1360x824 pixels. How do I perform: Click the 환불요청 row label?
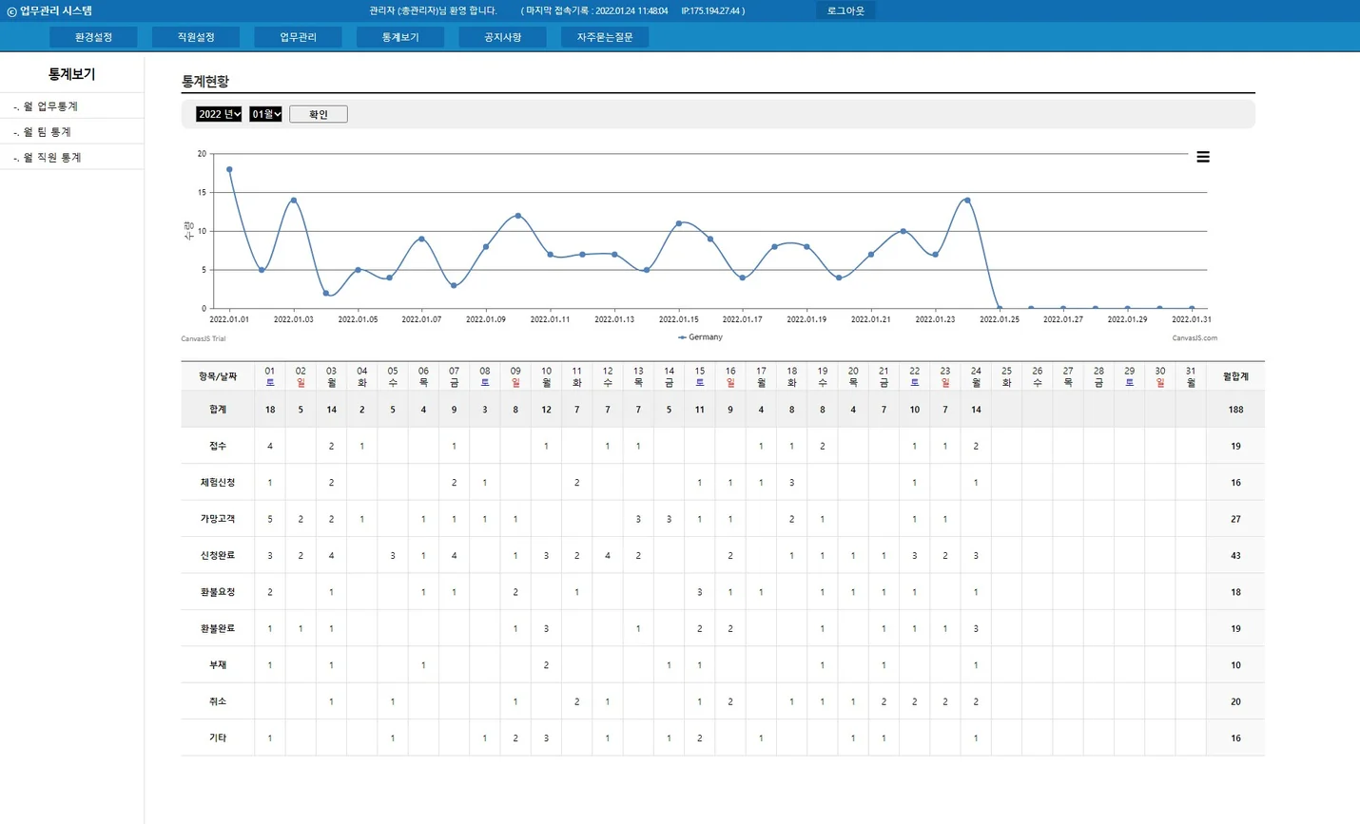tap(218, 592)
